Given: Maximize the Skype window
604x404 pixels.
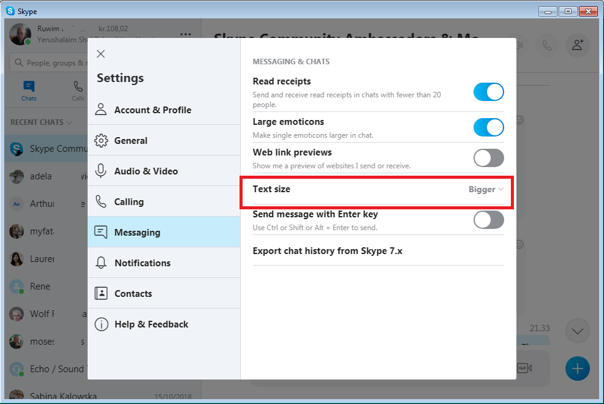Looking at the screenshot, I should pos(568,12).
